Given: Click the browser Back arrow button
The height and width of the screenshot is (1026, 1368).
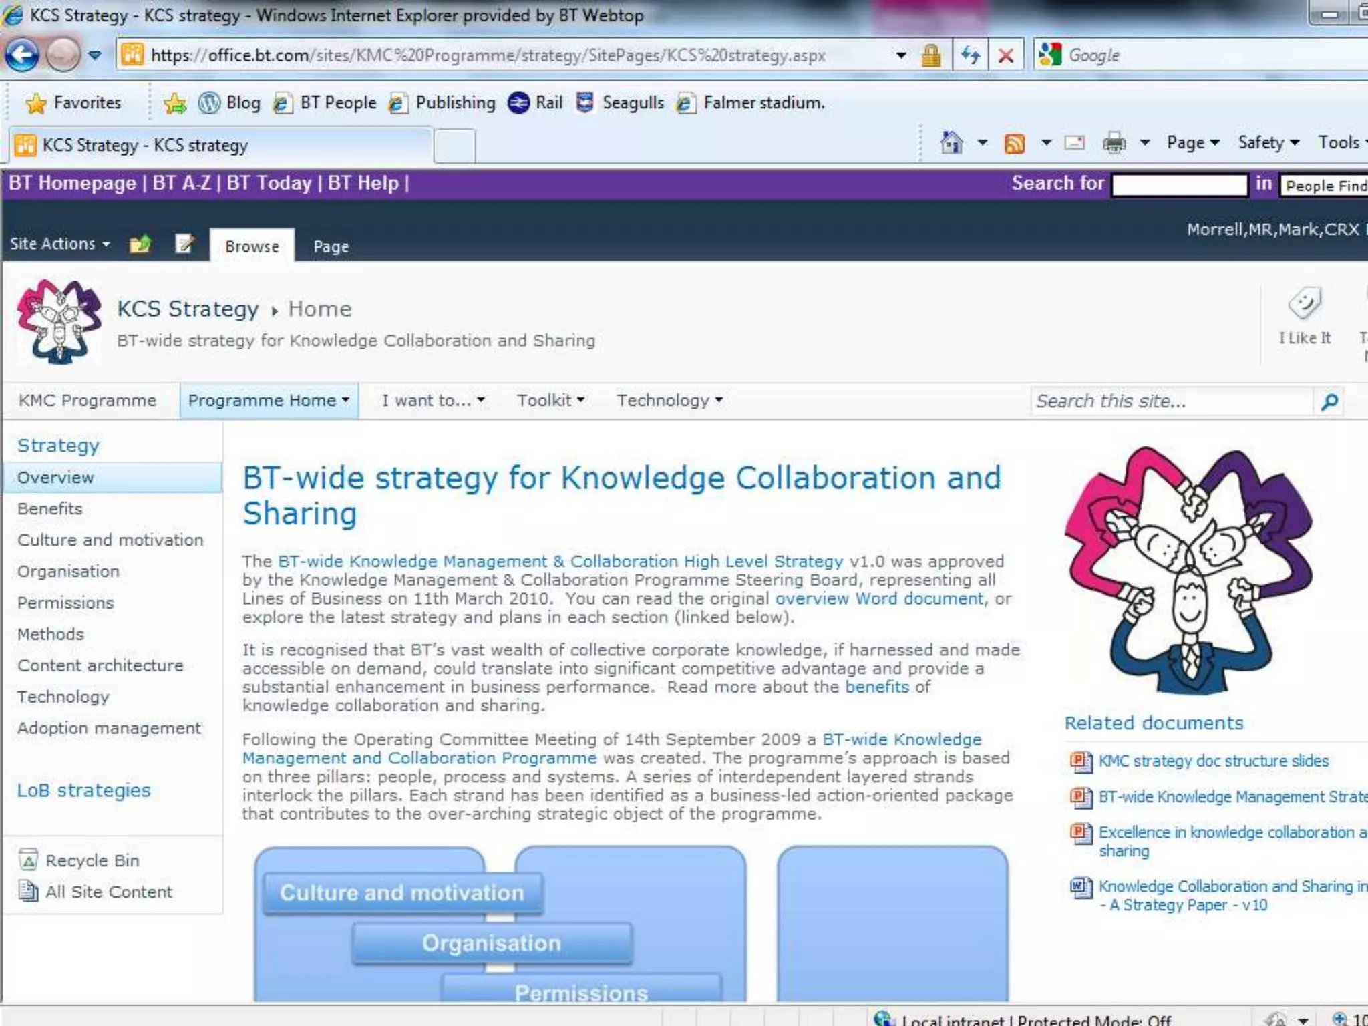Looking at the screenshot, I should point(23,55).
